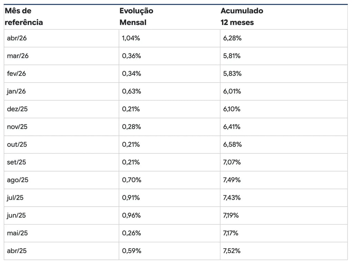This screenshot has width=352, height=264.
Task: Click the mar/26 row label
Action: pyautogui.click(x=18, y=56)
